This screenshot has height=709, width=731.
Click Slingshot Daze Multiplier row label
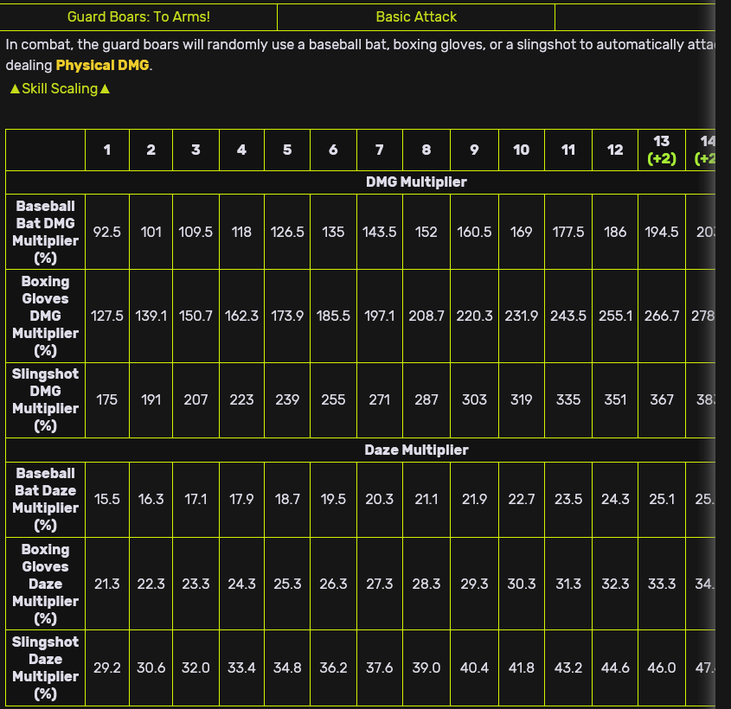[x=45, y=668]
